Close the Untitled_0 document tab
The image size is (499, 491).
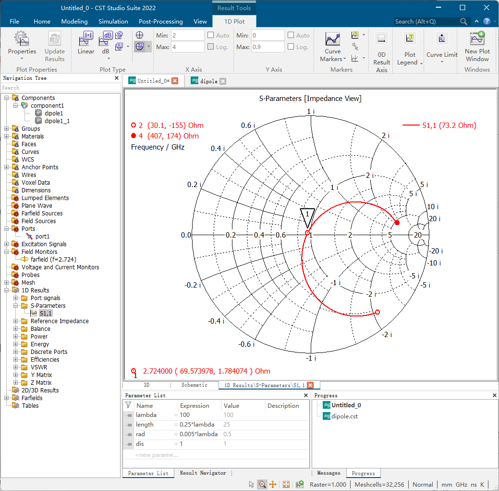click(x=175, y=81)
